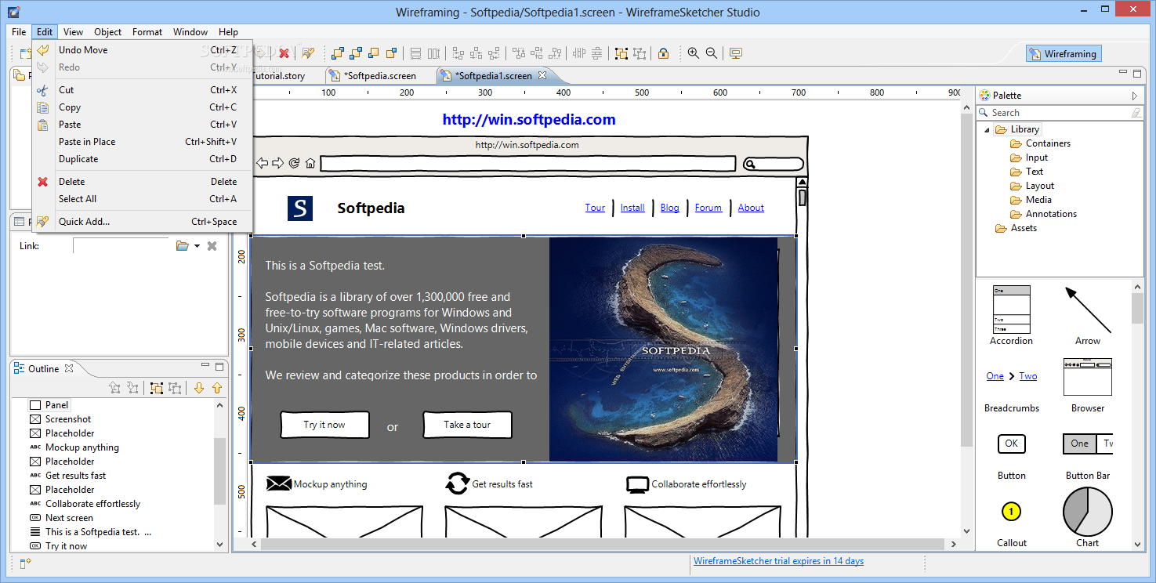The image size is (1156, 583).
Task: Open the Help menu
Action: pyautogui.click(x=229, y=32)
